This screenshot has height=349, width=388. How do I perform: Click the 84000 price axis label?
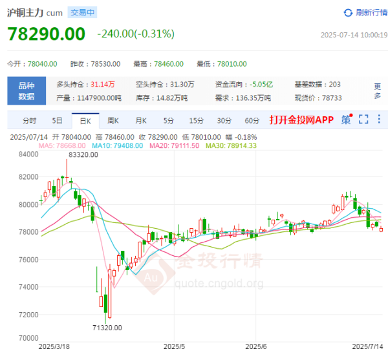pos(28,154)
